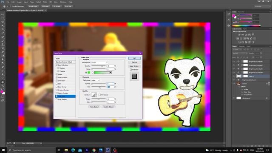This screenshot has width=272, height=153.
Task: Enable the Satin style checkbox
Action: pyautogui.click(x=57, y=84)
